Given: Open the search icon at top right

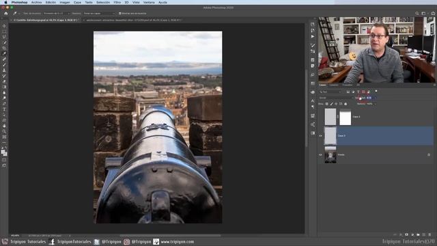Looking at the screenshot, I should click(417, 13).
